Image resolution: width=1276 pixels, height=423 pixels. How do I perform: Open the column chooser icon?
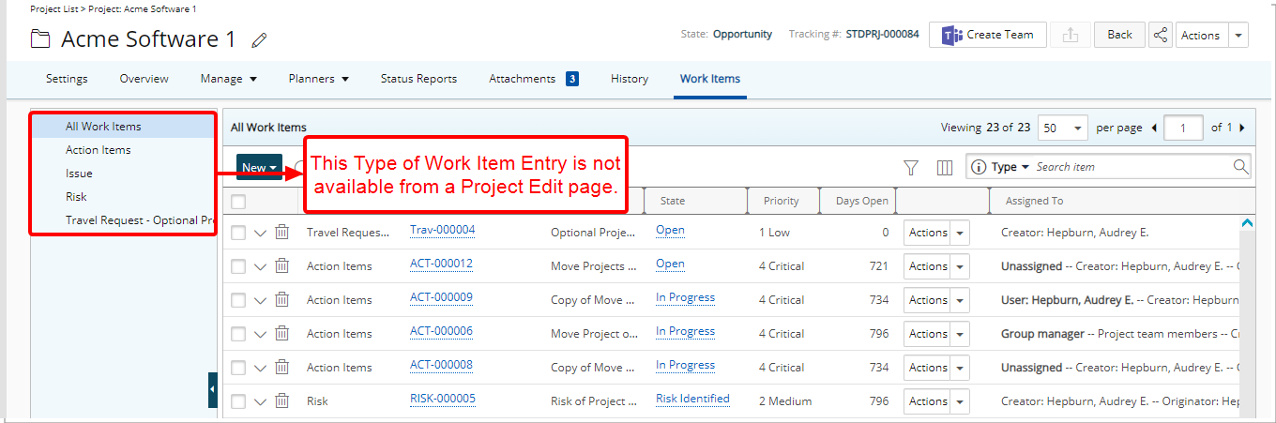pos(945,167)
